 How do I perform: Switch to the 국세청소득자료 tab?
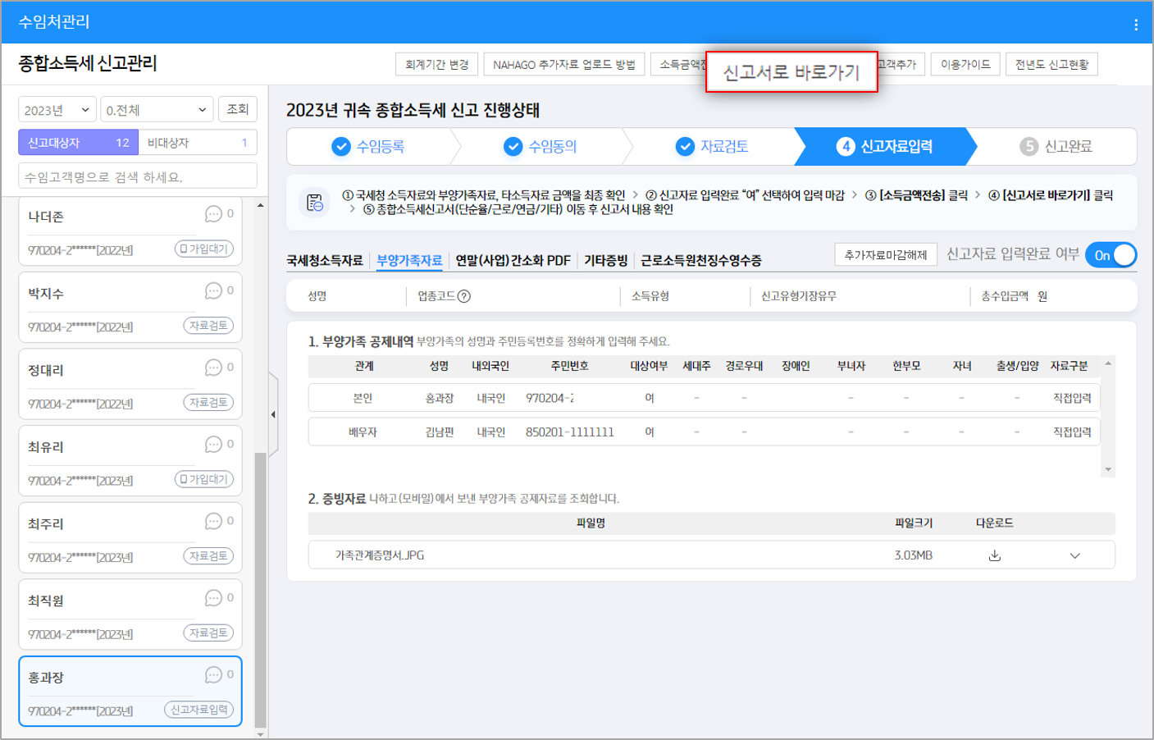(324, 261)
